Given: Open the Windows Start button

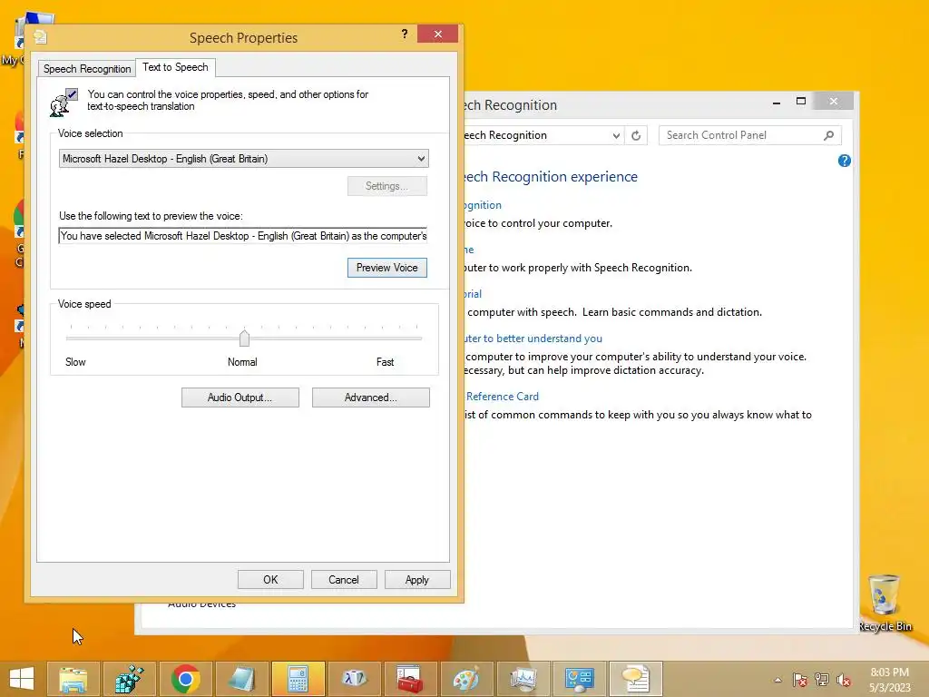Looking at the screenshot, I should 22,679.
